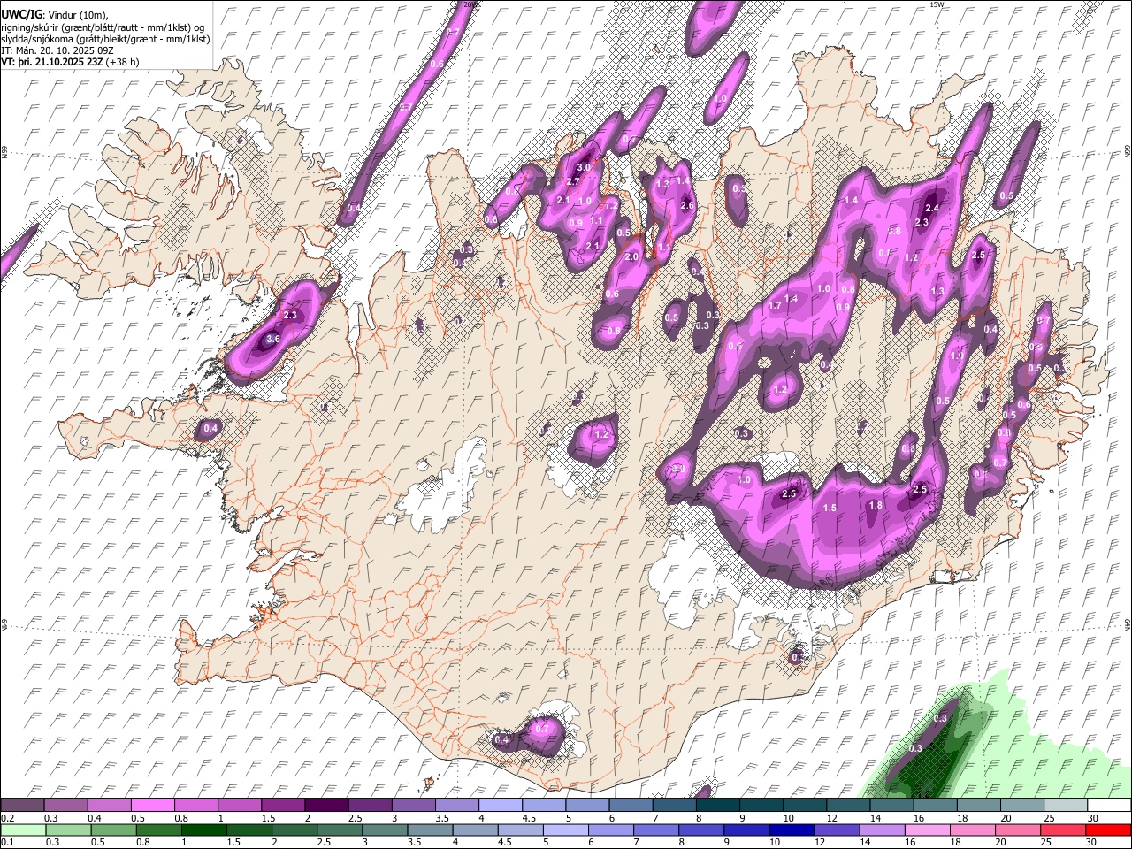Click the lavender 4 swatch in upper legend row
This screenshot has width=1132, height=849.
(500, 806)
